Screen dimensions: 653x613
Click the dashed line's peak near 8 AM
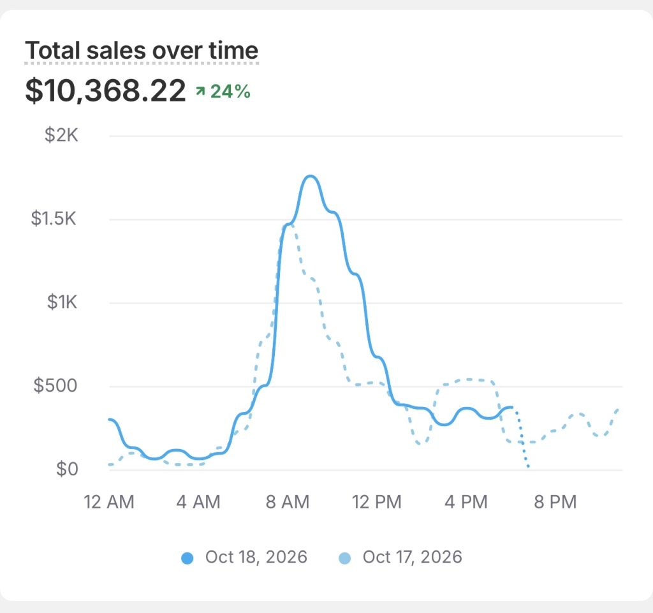point(289,225)
